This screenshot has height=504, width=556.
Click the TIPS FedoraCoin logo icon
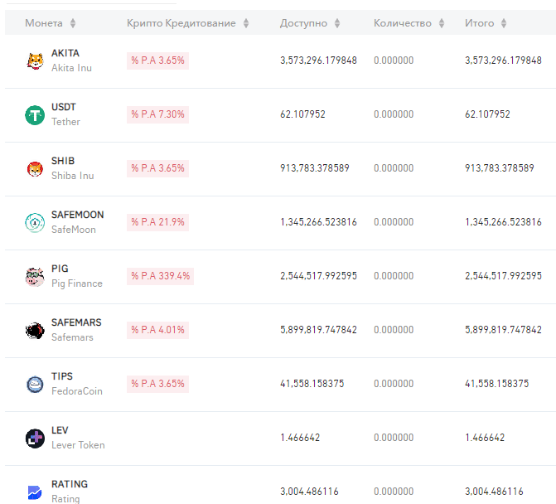35,385
